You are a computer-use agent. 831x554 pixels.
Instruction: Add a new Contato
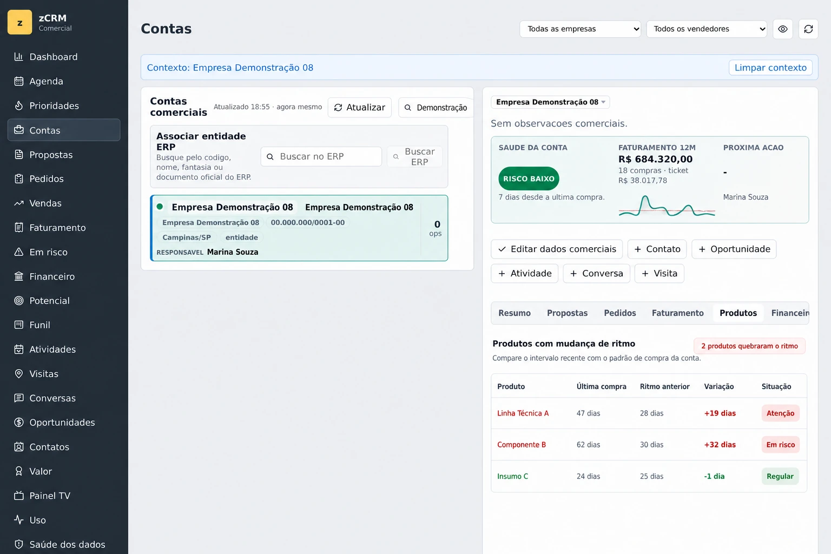click(657, 249)
